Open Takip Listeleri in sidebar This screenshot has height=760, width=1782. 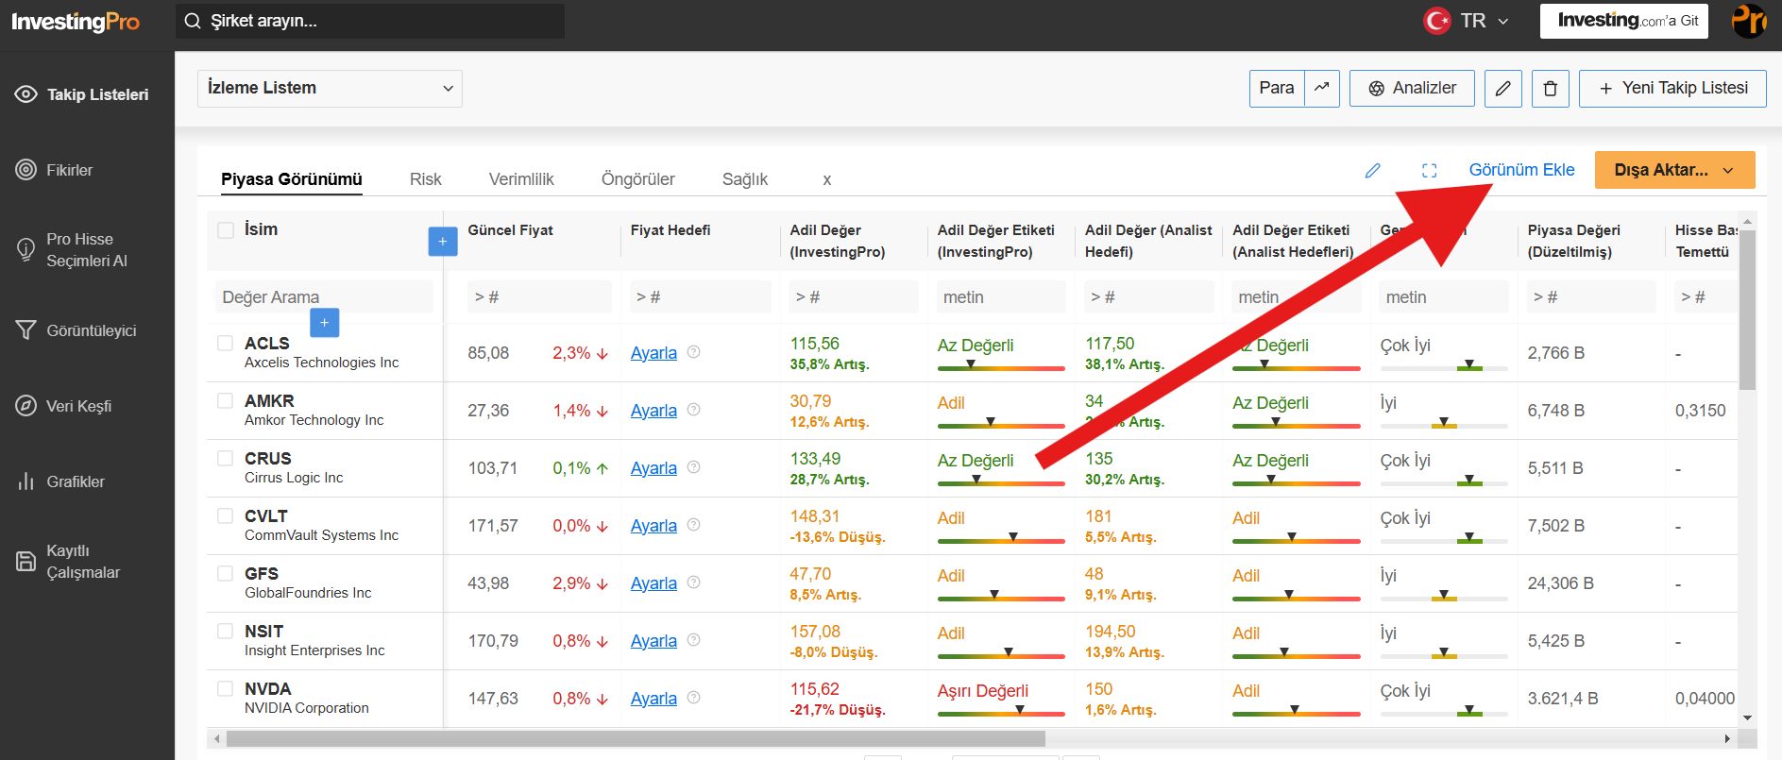point(83,94)
